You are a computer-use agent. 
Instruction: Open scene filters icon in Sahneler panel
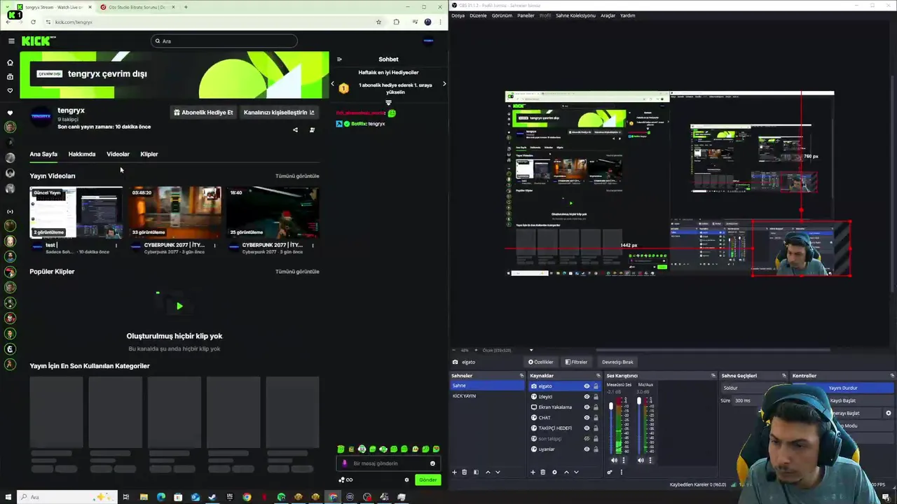click(x=476, y=472)
